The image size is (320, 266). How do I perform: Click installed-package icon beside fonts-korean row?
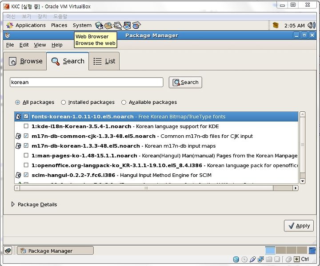tap(18, 117)
